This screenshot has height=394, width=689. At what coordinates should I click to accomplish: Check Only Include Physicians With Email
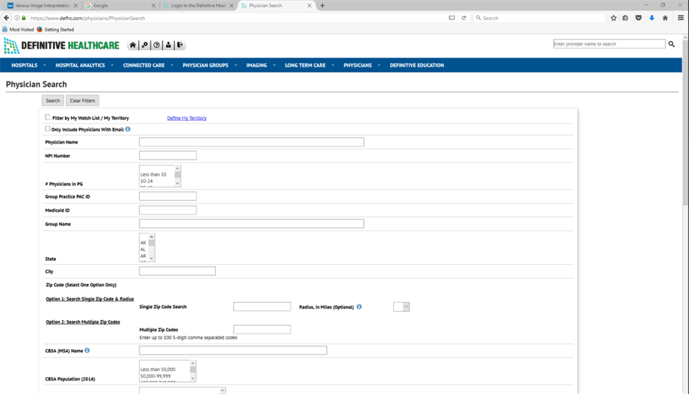click(48, 129)
